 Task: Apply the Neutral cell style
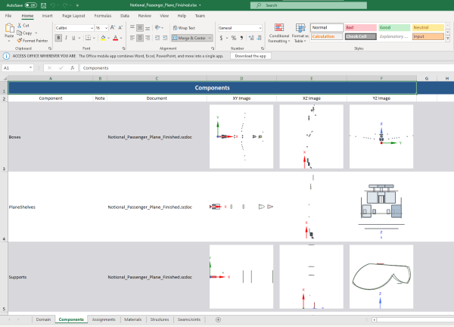coord(428,27)
